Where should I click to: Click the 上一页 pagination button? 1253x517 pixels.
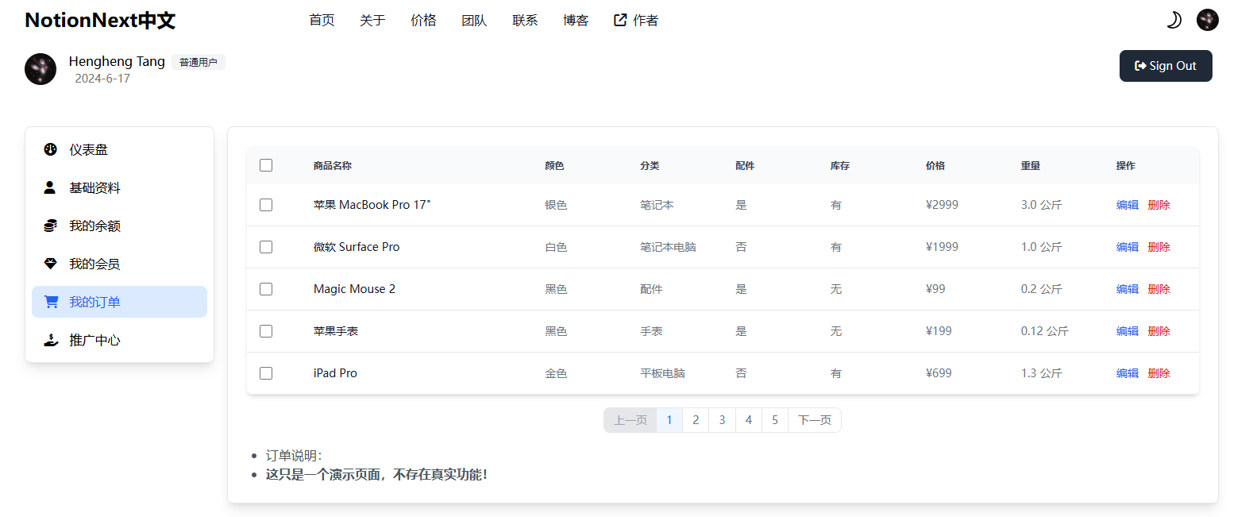630,420
